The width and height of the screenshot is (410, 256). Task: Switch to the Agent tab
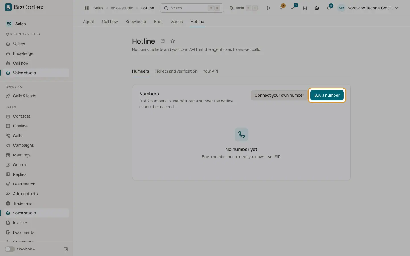89,22
